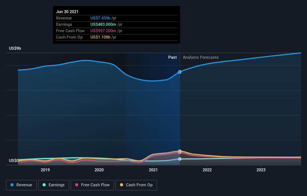Click the Cash From Op tooltip row label
The width and height of the screenshot is (307, 196).
point(69,37)
